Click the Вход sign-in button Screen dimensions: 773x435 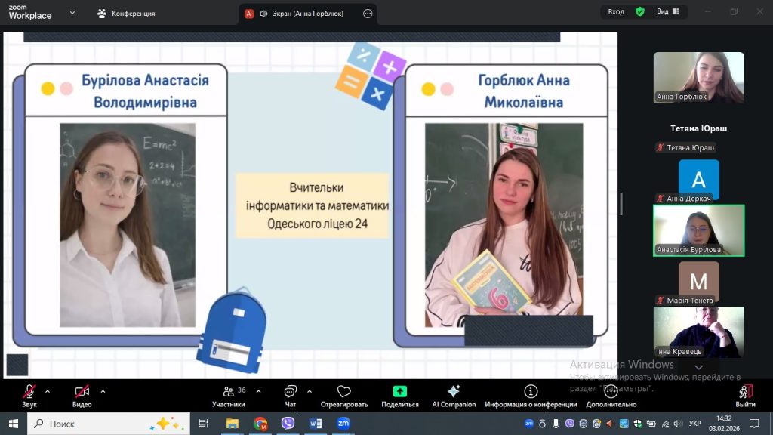pyautogui.click(x=616, y=11)
